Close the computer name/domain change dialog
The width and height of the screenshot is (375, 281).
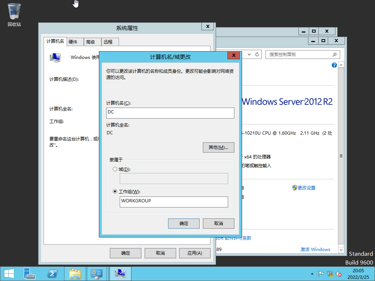pos(234,56)
